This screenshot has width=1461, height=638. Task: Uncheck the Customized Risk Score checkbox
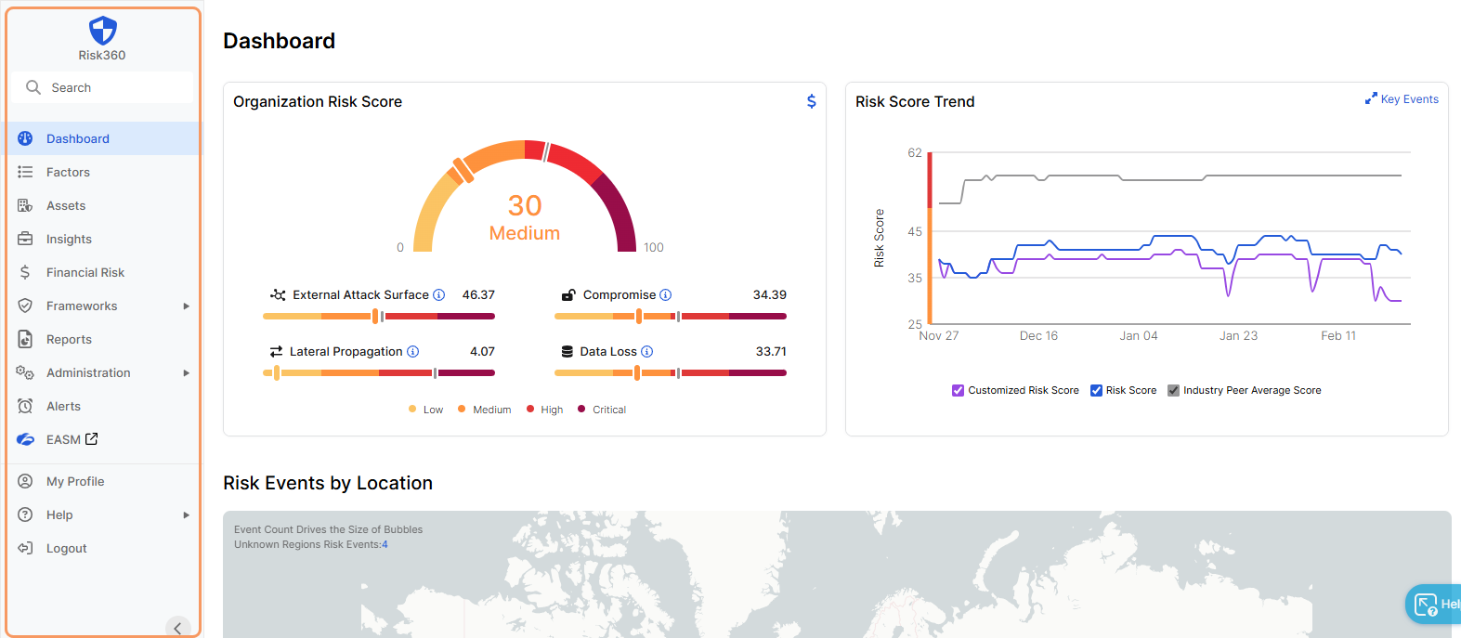pos(958,391)
